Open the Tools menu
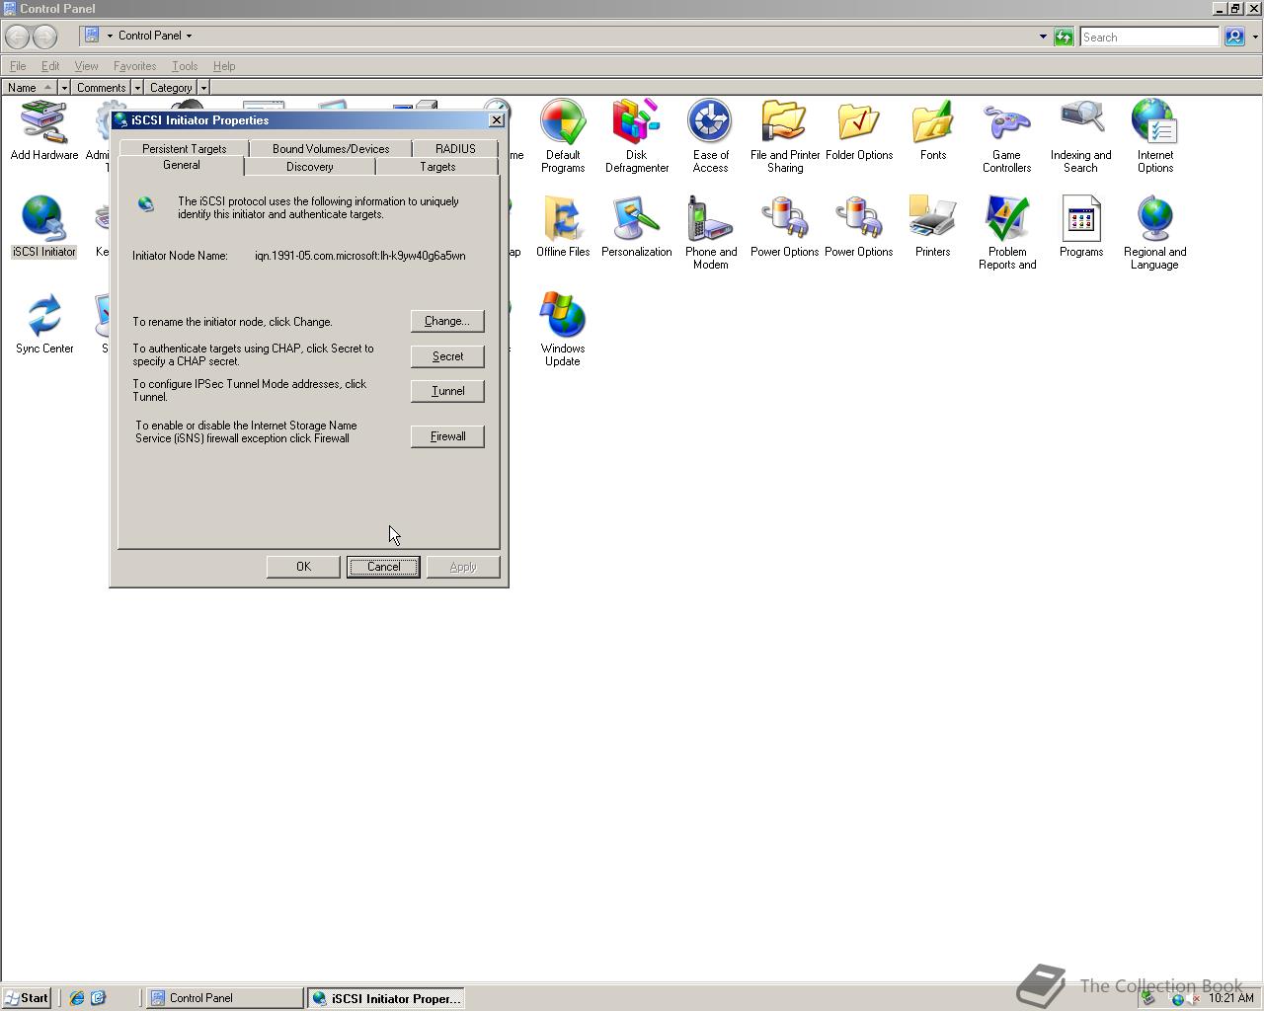1264x1011 pixels. tap(185, 66)
